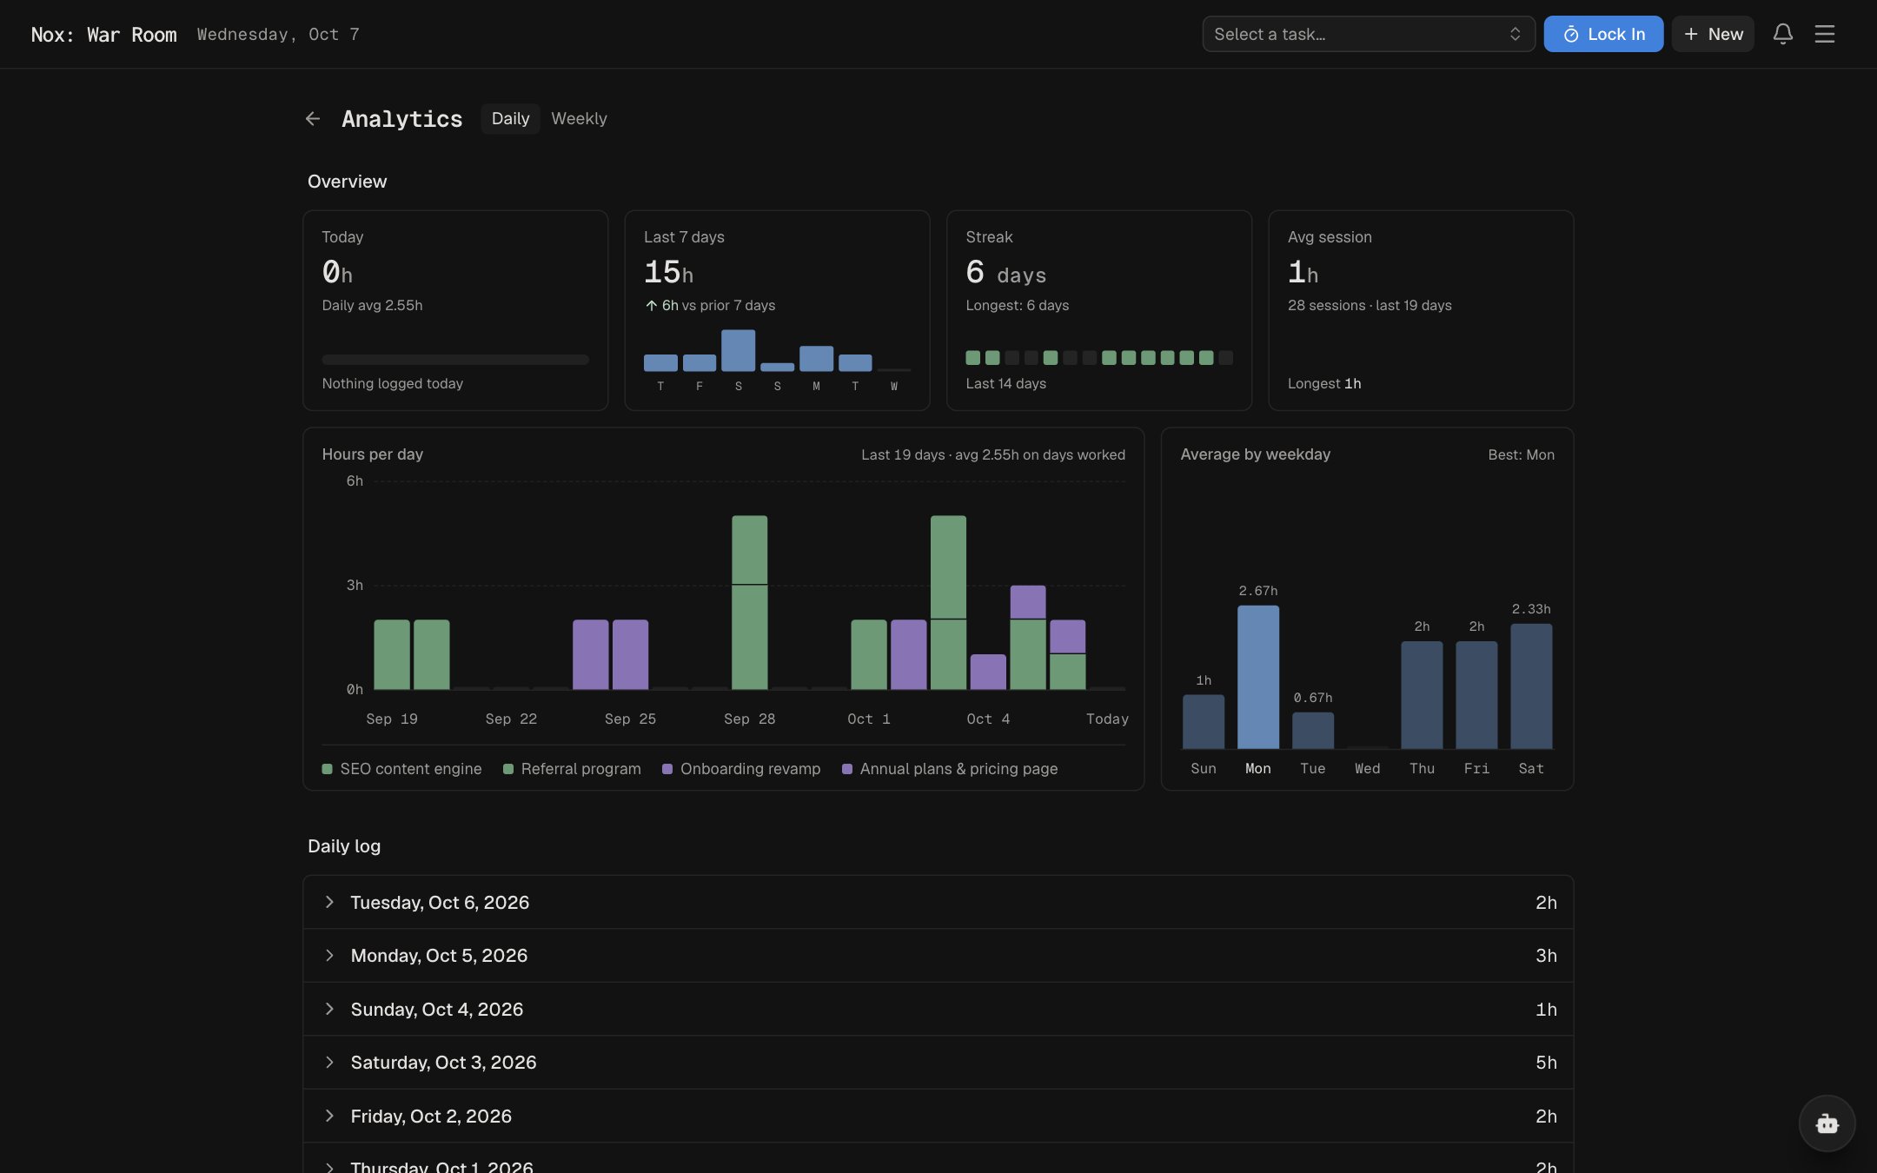Go back using the arrow beside Analytics
This screenshot has width=1877, height=1173.
(313, 119)
